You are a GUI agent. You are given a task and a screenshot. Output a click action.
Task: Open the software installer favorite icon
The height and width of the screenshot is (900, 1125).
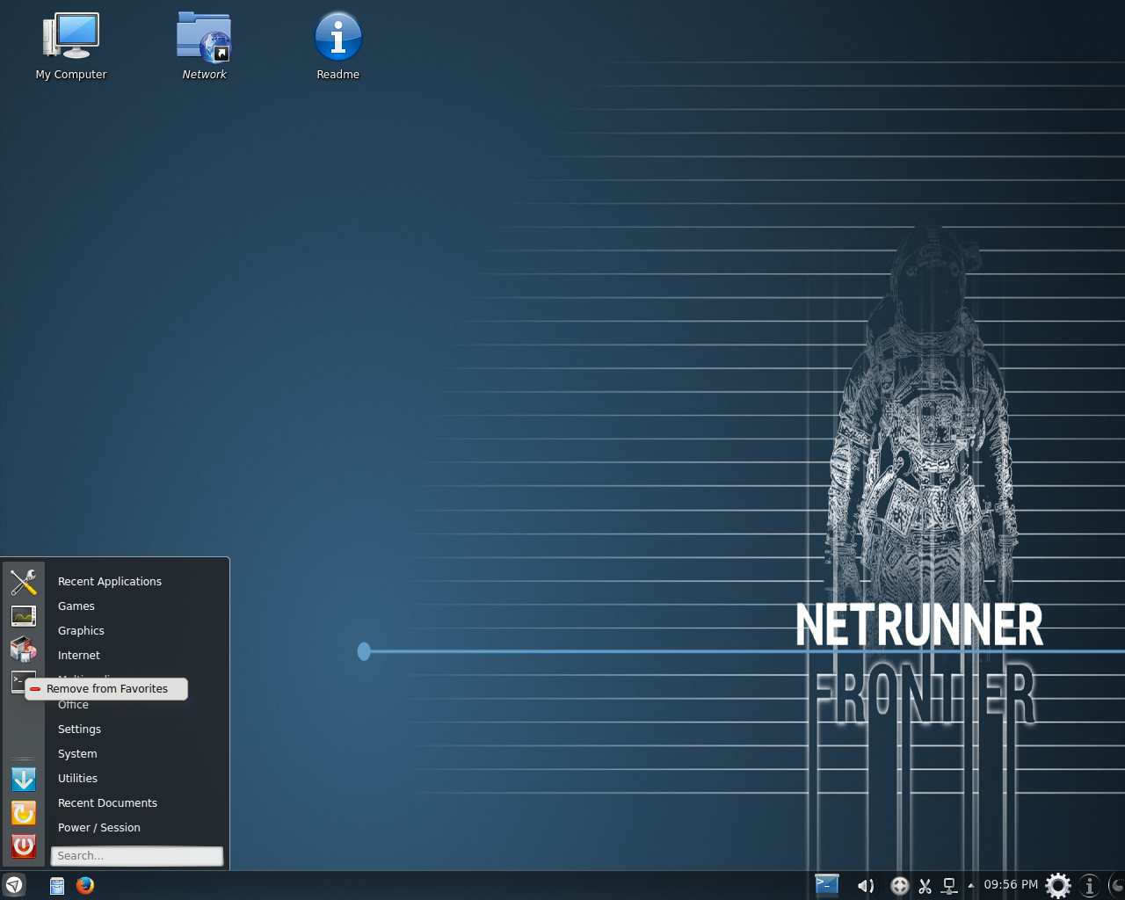pyautogui.click(x=24, y=650)
